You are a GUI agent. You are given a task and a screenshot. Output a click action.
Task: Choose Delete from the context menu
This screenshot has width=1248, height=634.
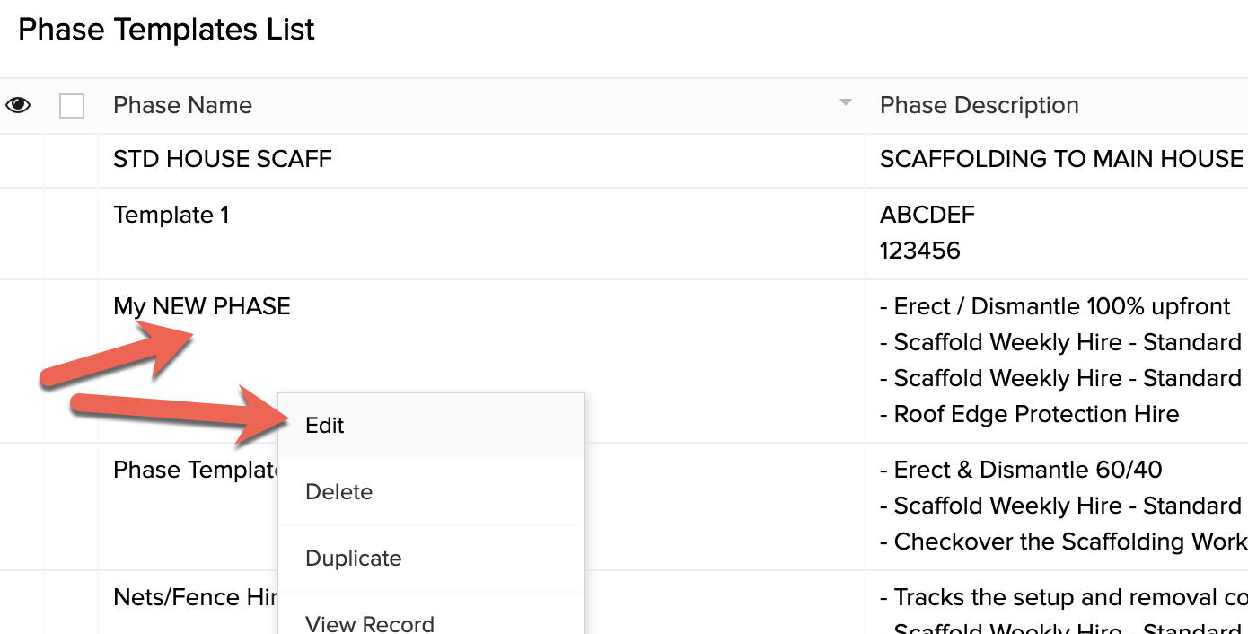pyautogui.click(x=431, y=492)
